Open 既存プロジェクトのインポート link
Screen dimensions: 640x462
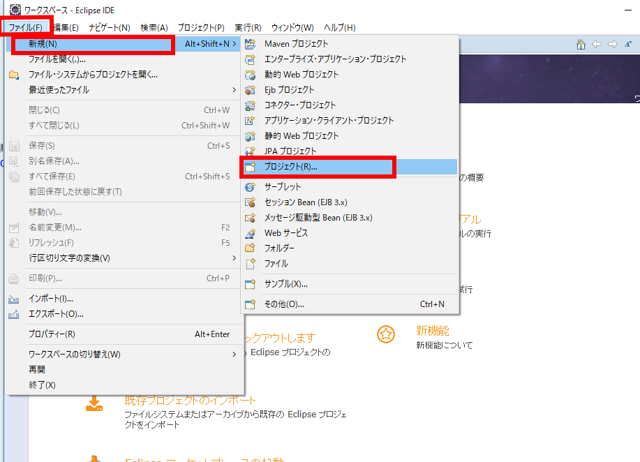(191, 401)
